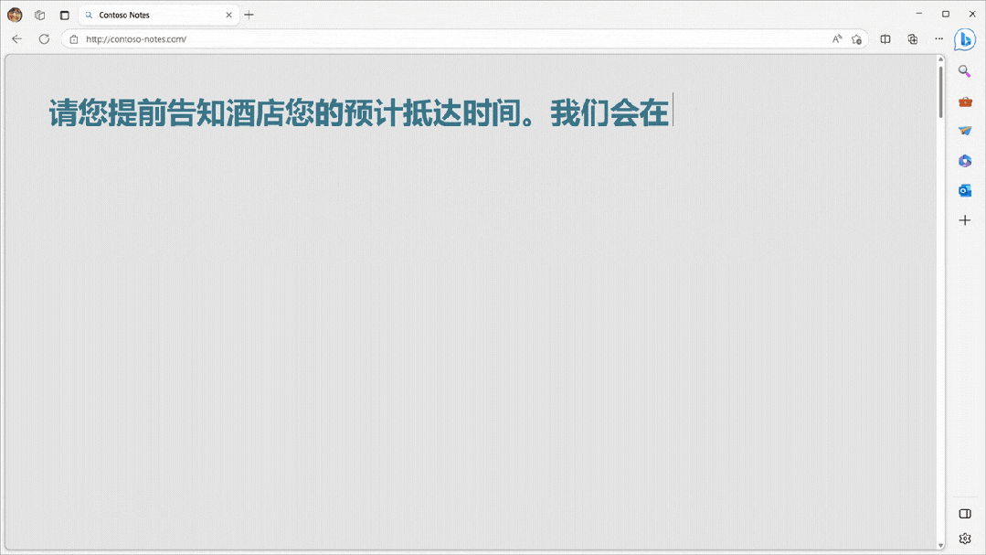Start read aloud with the A icon
This screenshot has height=555, width=986.
836,38
